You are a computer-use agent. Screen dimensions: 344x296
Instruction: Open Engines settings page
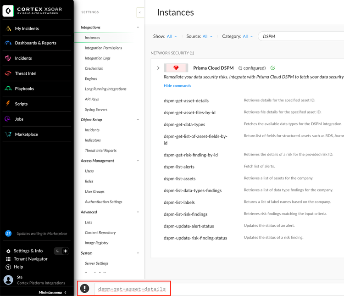click(91, 78)
